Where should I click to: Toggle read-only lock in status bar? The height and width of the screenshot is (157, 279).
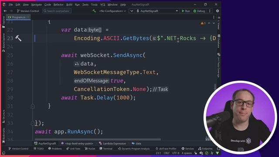196,153
